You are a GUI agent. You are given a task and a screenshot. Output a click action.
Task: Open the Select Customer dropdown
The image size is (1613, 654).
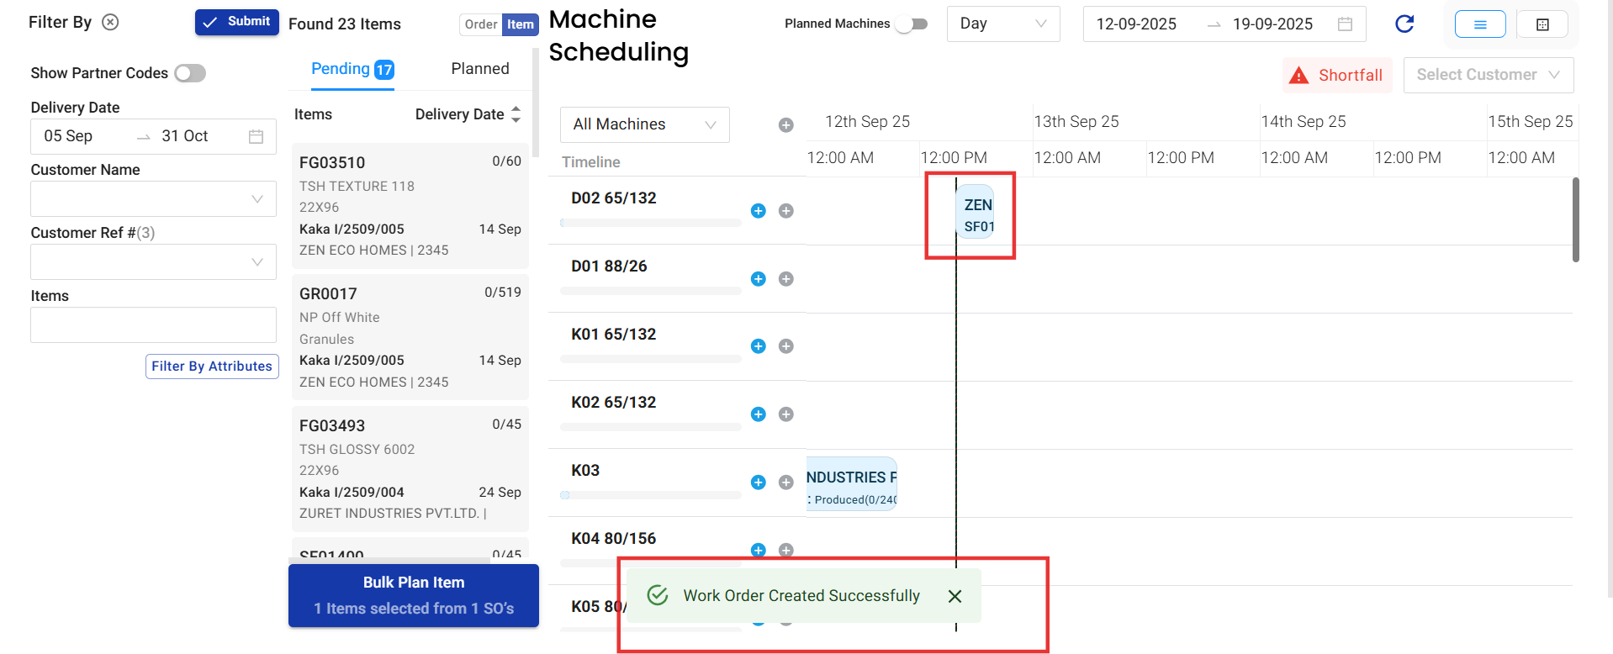point(1488,75)
